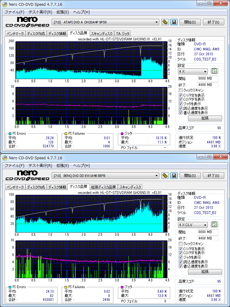Toggle C2/PIFを表示 checkbox in top window
The width and height of the screenshot is (230, 307).
180,99
